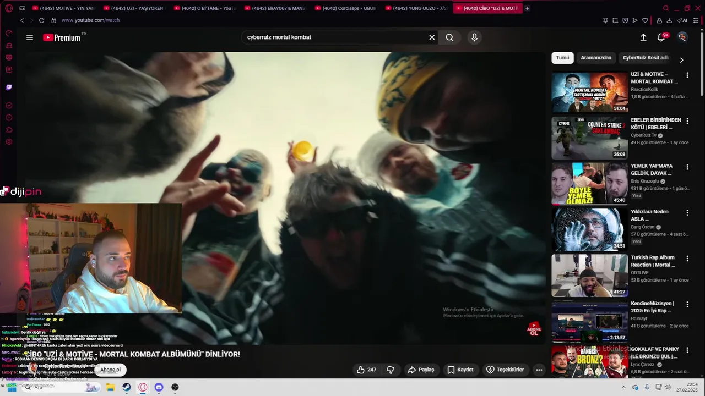
Task: Open options for Yıldızlara Neden ASLA video
Action: tap(687, 212)
